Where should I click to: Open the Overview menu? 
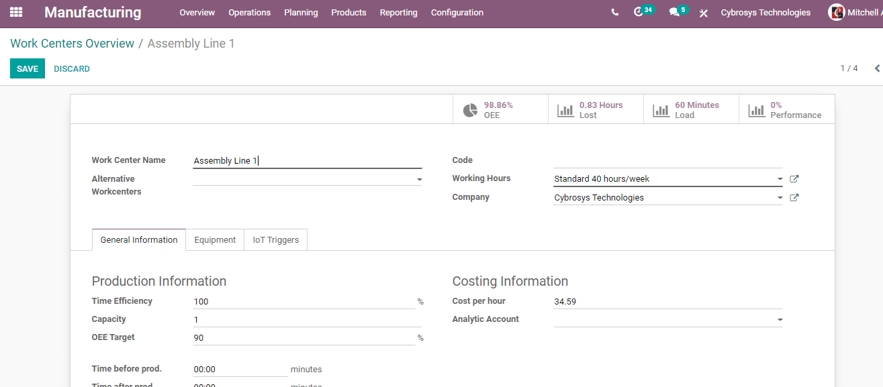(x=197, y=13)
